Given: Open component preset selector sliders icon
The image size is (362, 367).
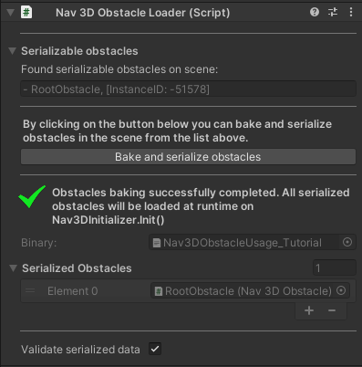Looking at the screenshot, I should coord(333,12).
